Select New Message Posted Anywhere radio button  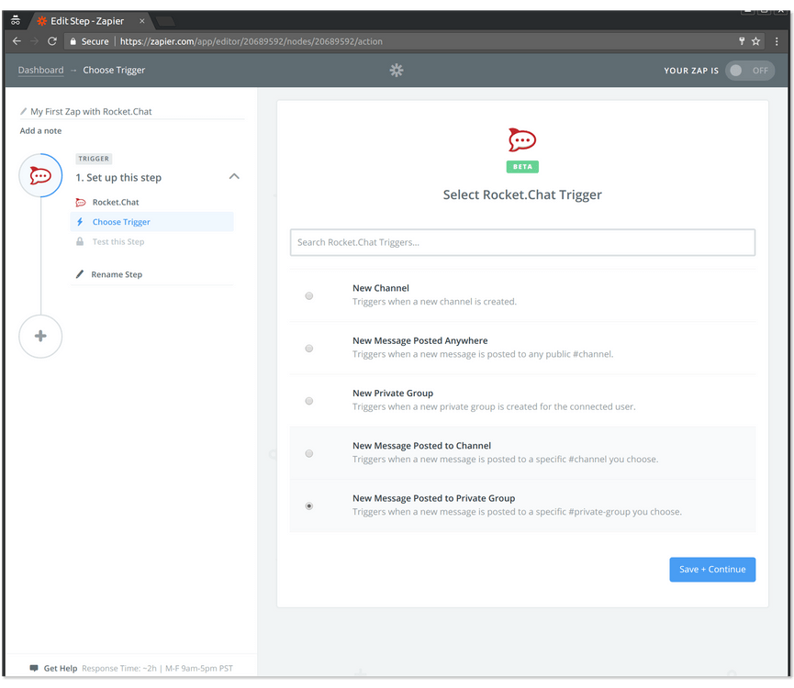[x=309, y=349]
